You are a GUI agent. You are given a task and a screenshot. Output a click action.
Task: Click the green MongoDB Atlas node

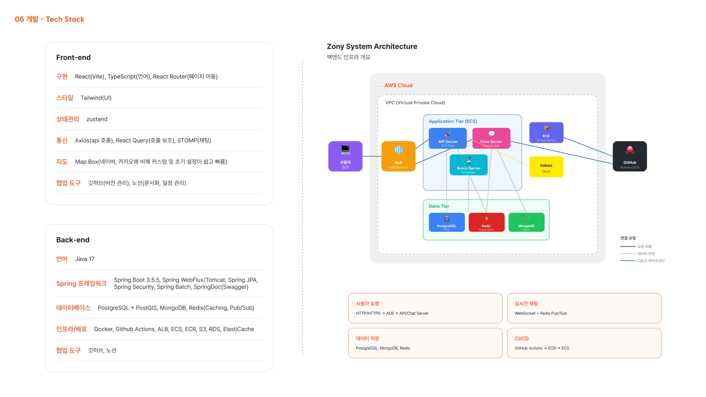point(526,222)
